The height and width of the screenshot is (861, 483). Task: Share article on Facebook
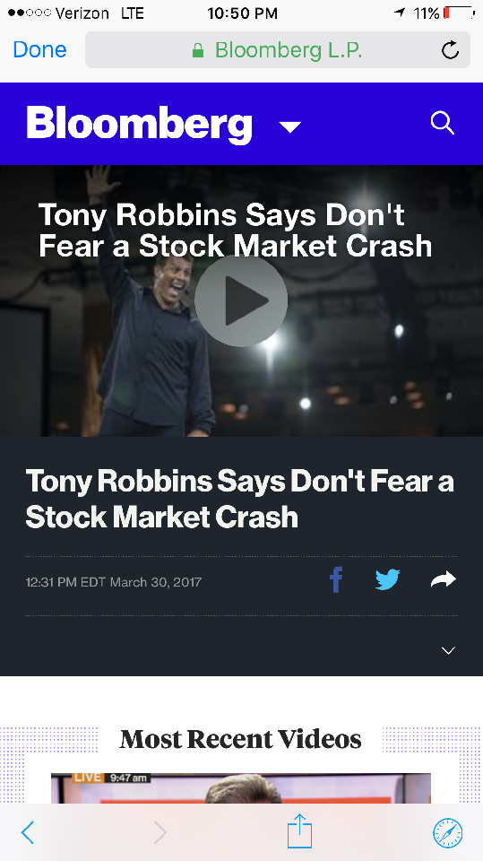pyautogui.click(x=336, y=580)
